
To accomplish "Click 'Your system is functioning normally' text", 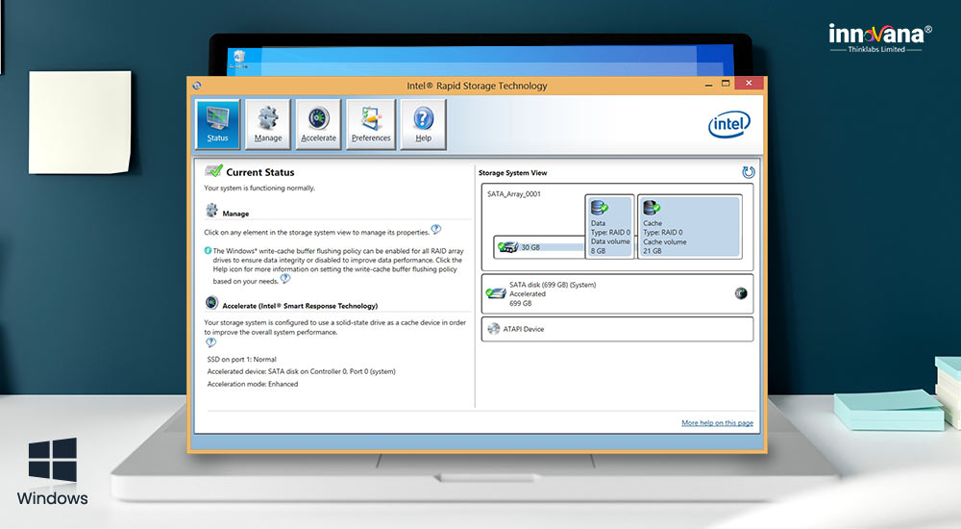I will pos(259,188).
